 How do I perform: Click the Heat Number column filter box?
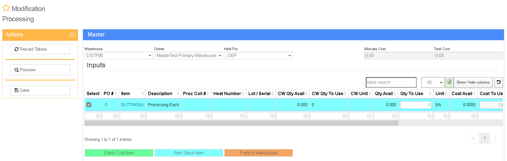[x=229, y=116]
